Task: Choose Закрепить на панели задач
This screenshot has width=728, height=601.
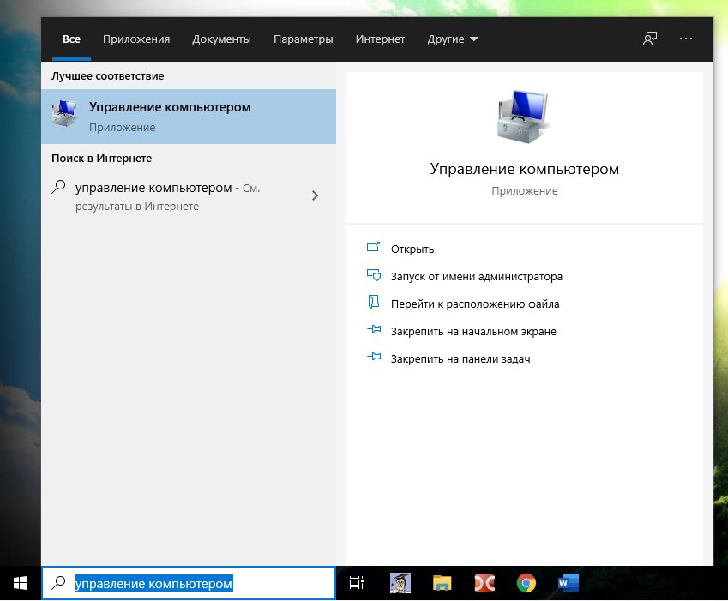Action: [460, 358]
